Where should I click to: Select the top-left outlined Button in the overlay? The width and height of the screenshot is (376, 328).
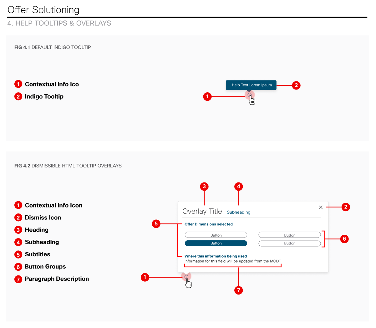216,235
